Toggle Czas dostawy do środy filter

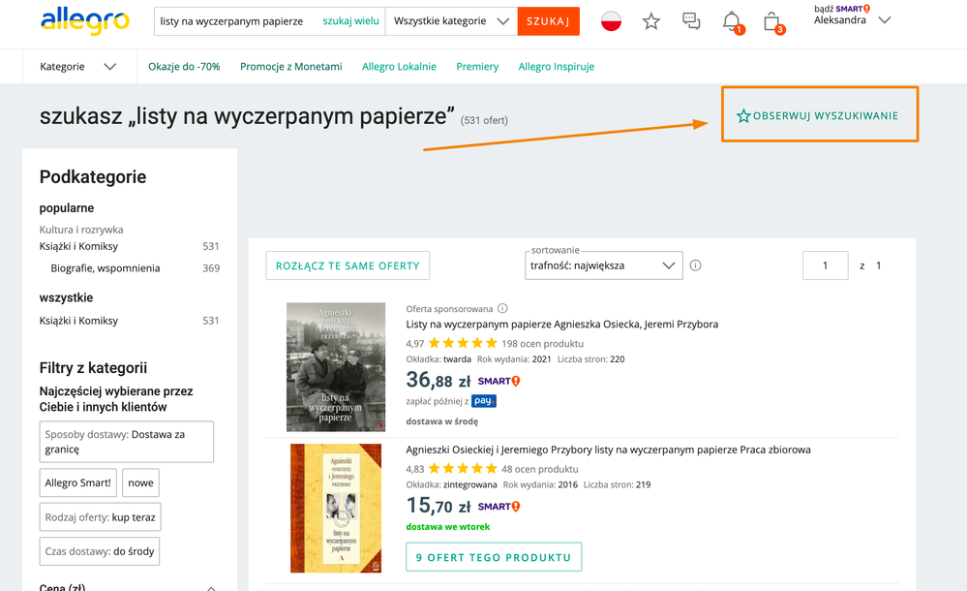(100, 551)
